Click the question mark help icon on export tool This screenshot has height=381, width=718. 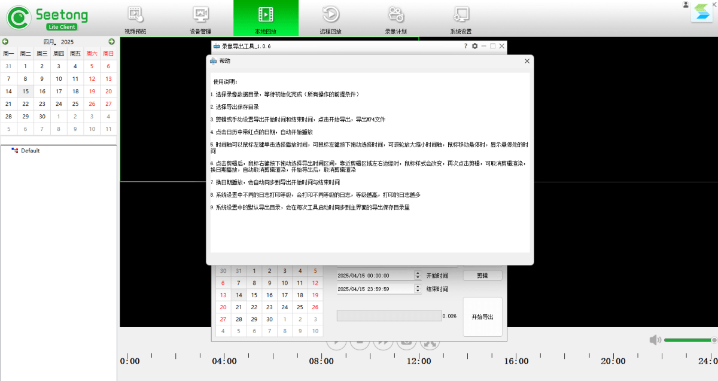(x=466, y=46)
